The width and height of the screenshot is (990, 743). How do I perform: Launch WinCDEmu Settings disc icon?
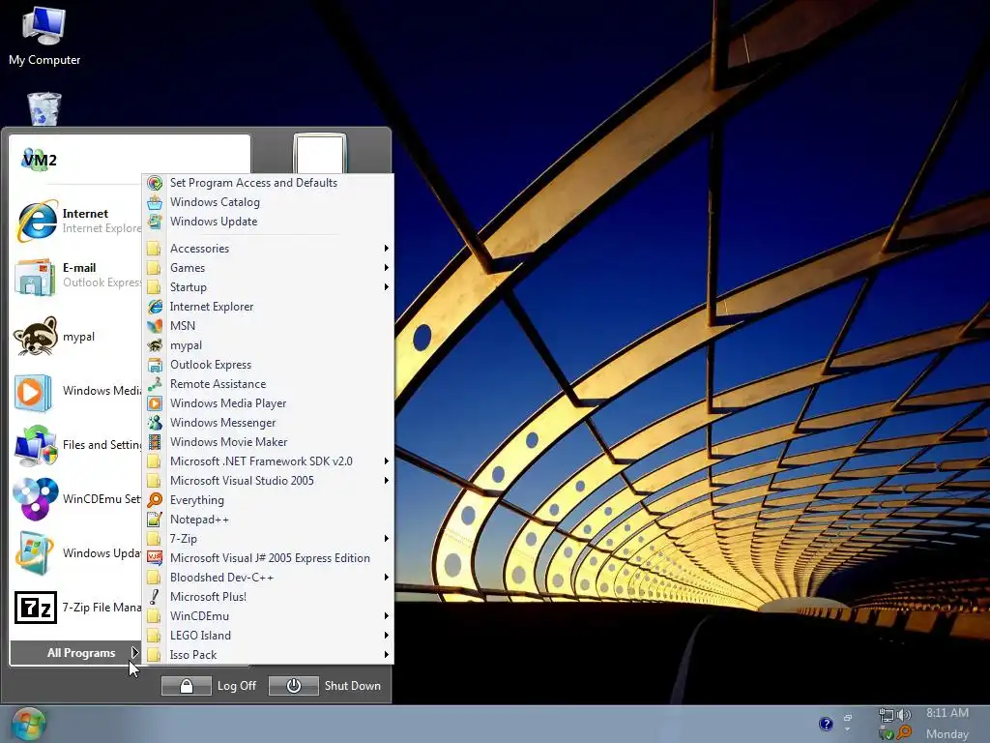pos(36,499)
